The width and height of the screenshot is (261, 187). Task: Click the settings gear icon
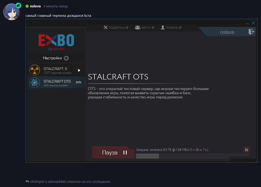pyautogui.click(x=66, y=58)
